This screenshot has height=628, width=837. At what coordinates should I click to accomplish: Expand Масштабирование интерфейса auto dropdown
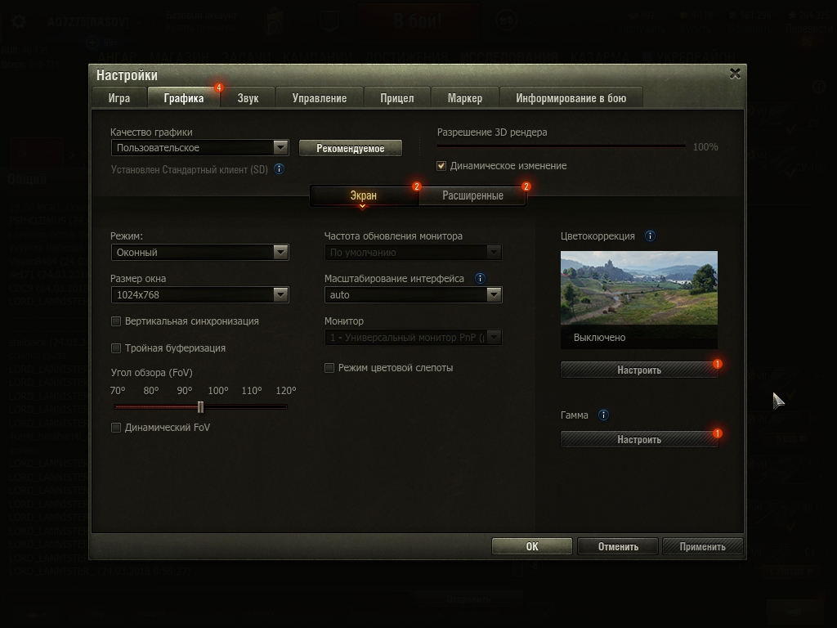[413, 295]
